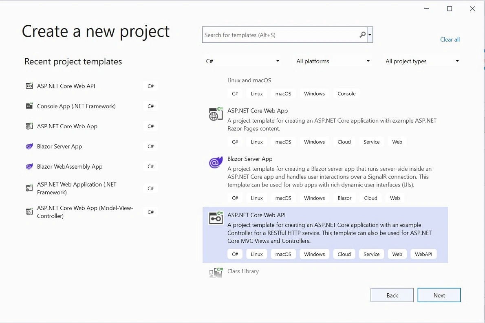The image size is (485, 323).
Task: Click the ASP.NET Web Application (.NET Framework) icon
Action: coord(29,188)
